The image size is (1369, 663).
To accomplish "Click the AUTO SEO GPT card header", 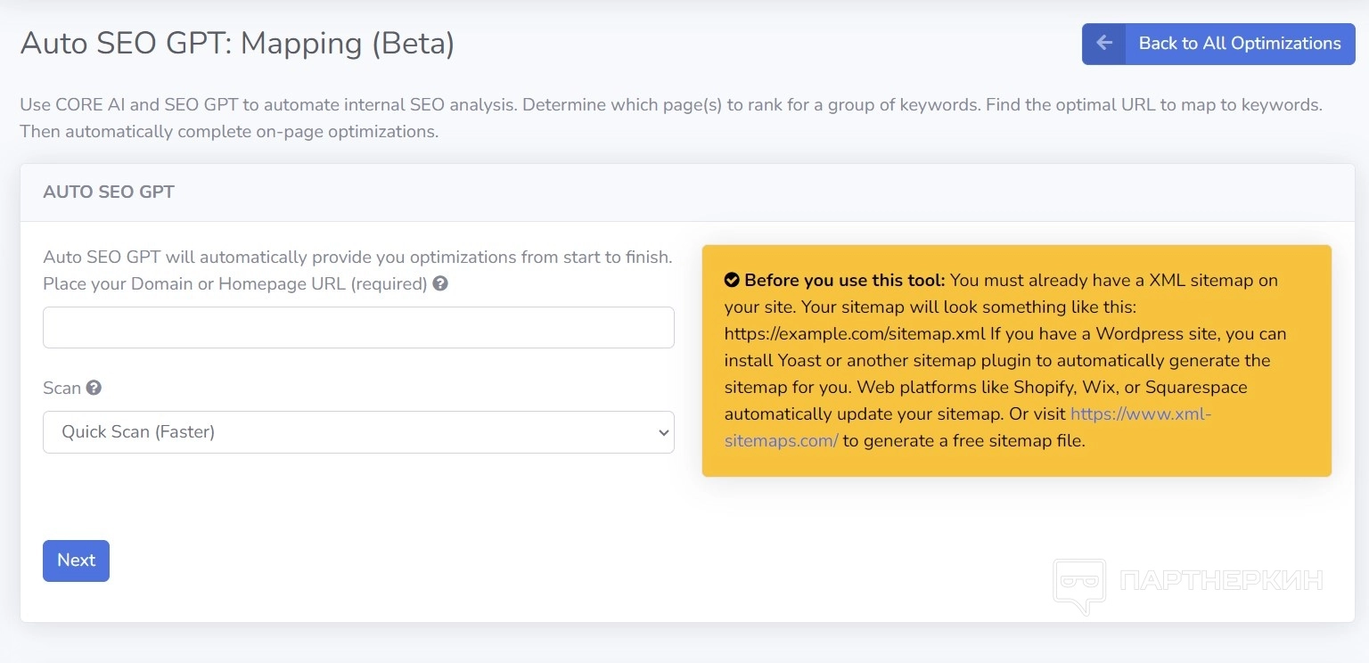I will (109, 192).
